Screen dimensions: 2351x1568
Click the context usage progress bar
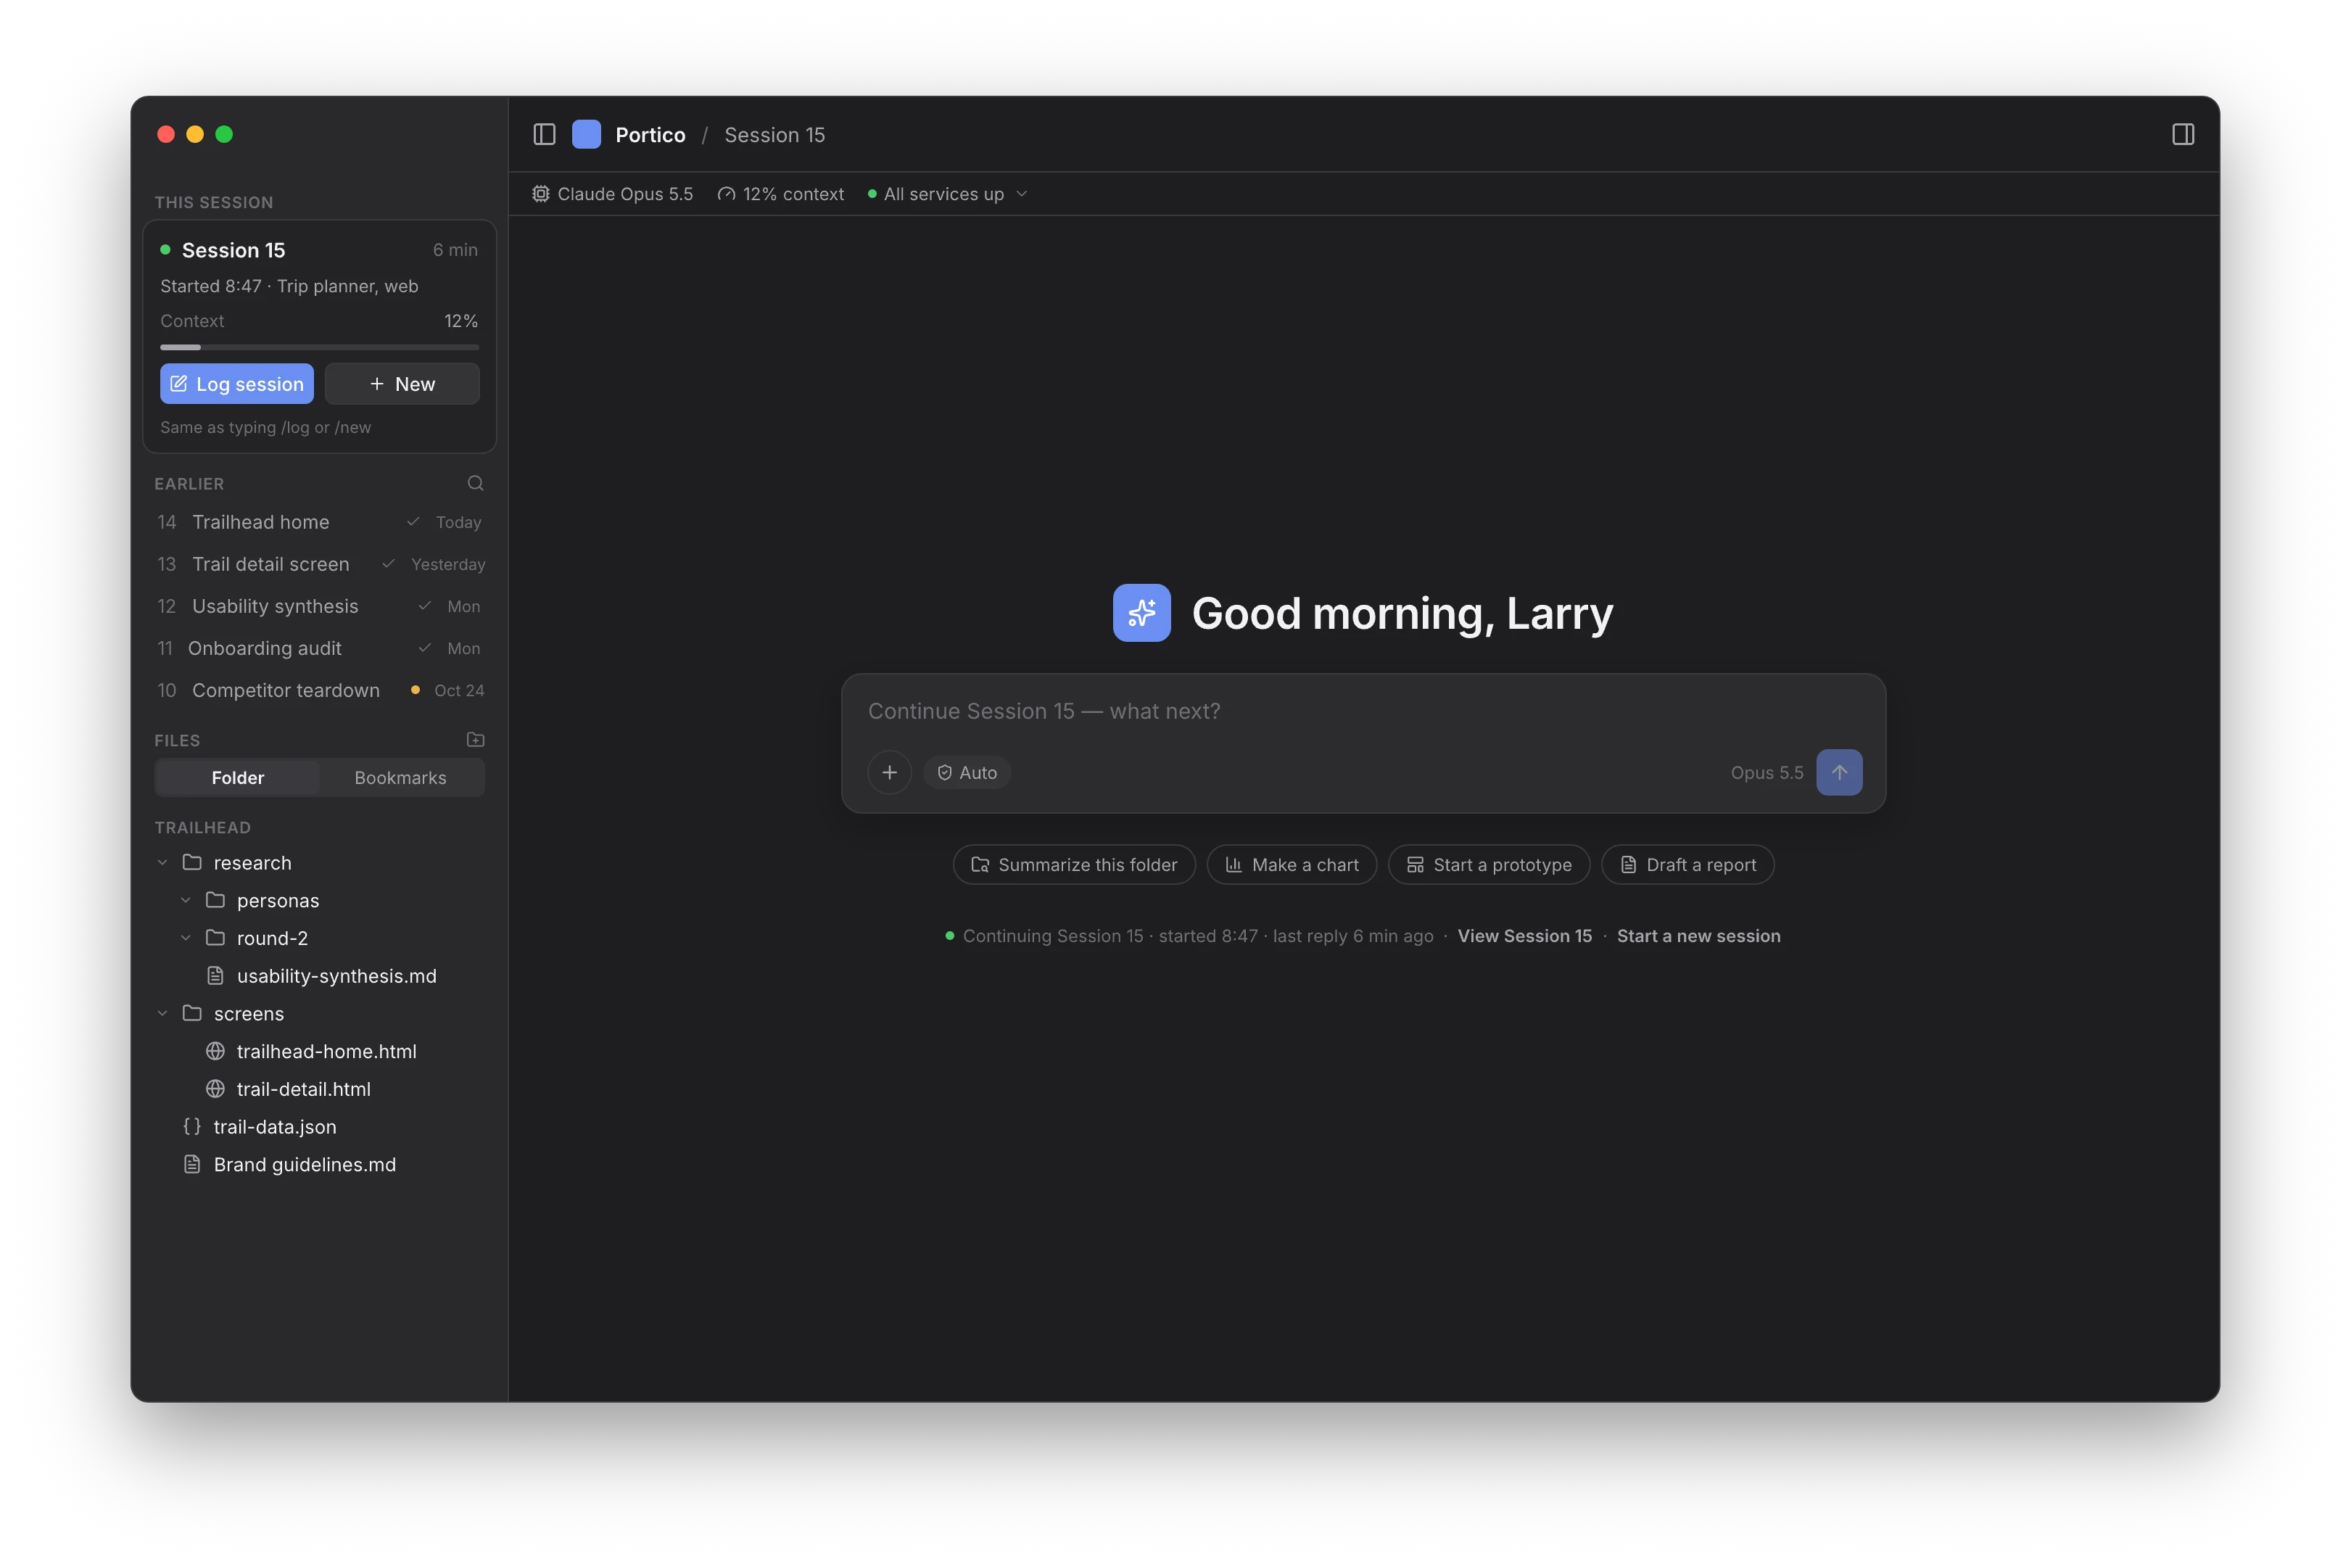tap(320, 347)
